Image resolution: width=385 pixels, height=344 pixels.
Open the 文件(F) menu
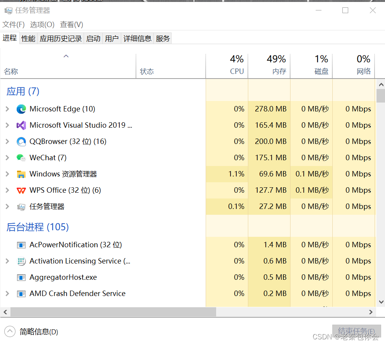(14, 24)
